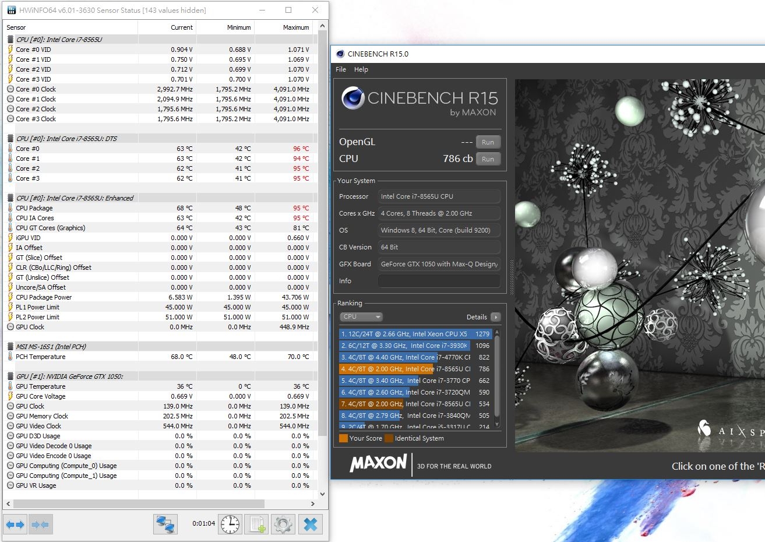Open the File menu in Cinebench

341,69
